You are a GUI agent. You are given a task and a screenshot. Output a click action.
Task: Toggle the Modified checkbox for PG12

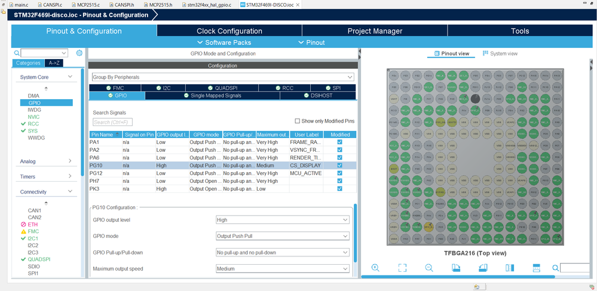click(339, 173)
